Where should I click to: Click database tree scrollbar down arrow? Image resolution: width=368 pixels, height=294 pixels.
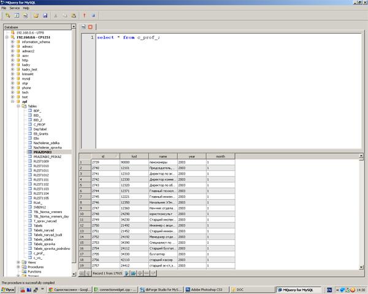74,274
